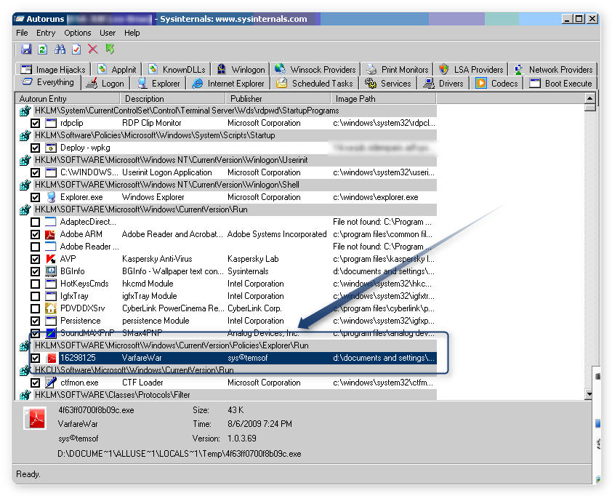Click the Explorer.exe entry icon

[x=50, y=197]
